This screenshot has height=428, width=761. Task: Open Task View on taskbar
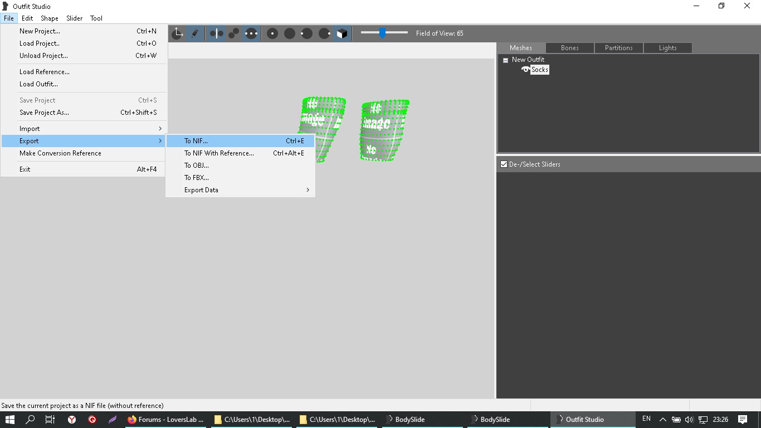(50, 420)
